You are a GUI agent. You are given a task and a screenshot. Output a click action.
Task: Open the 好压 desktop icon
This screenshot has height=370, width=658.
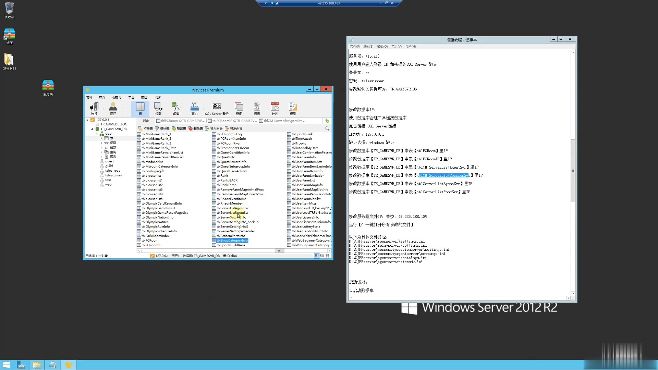(9, 36)
